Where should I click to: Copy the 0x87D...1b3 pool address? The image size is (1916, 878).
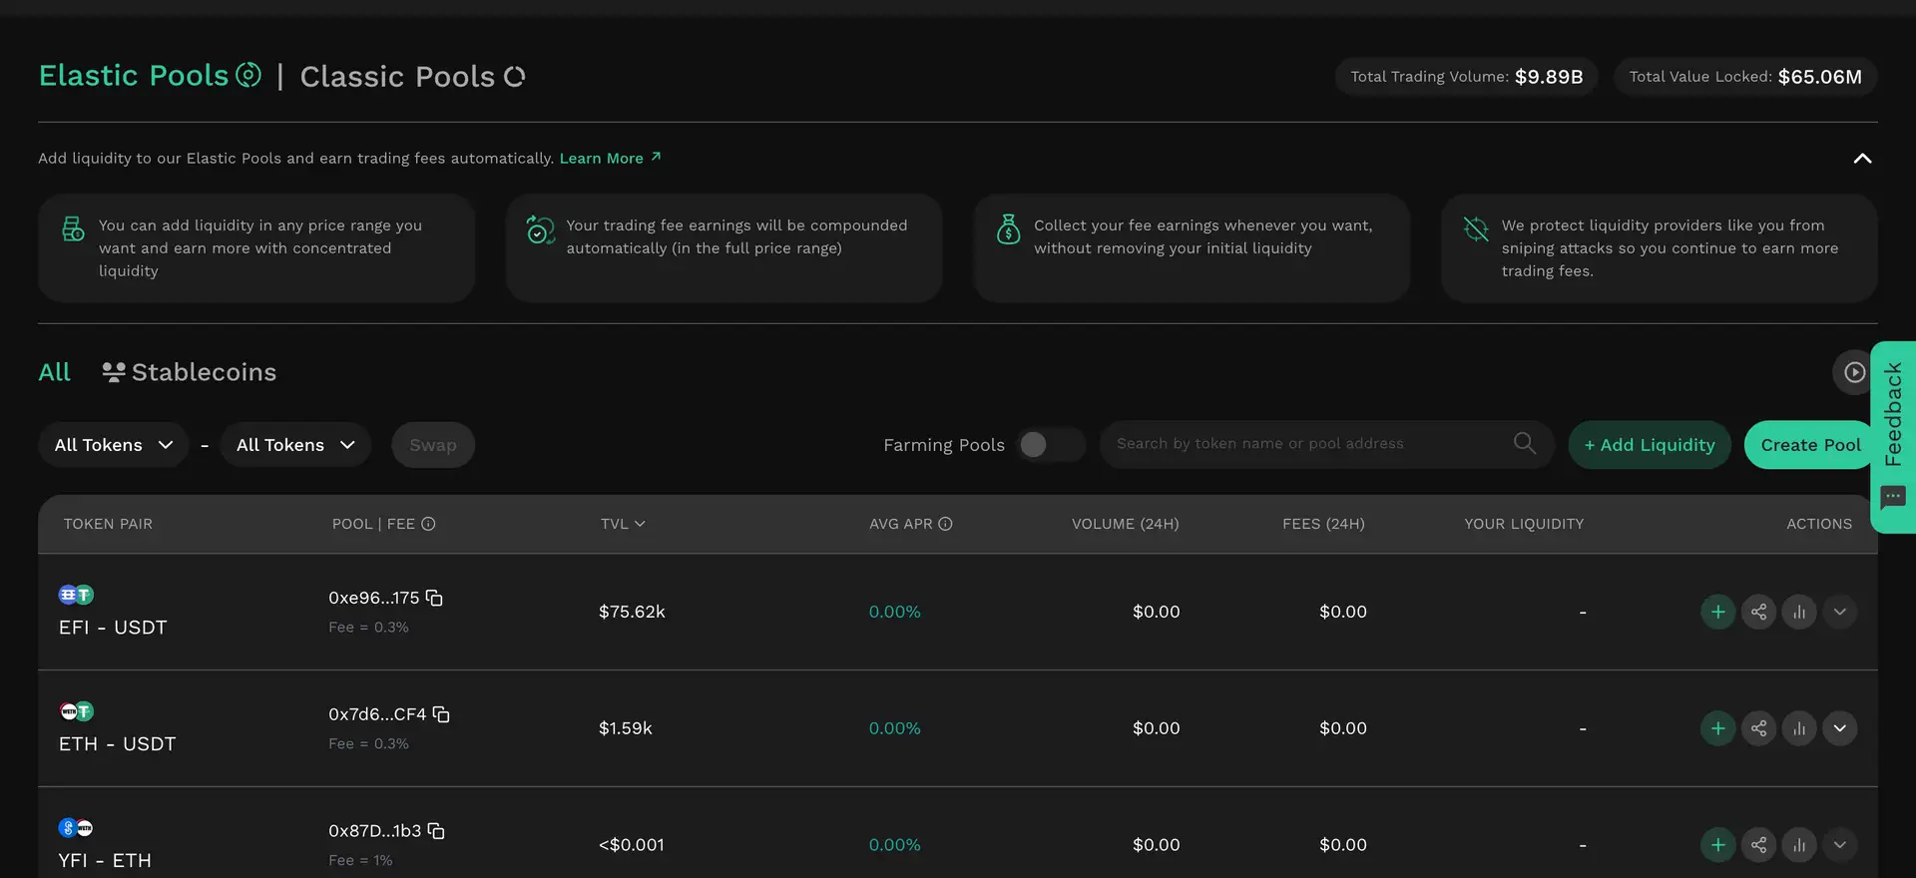436,831
